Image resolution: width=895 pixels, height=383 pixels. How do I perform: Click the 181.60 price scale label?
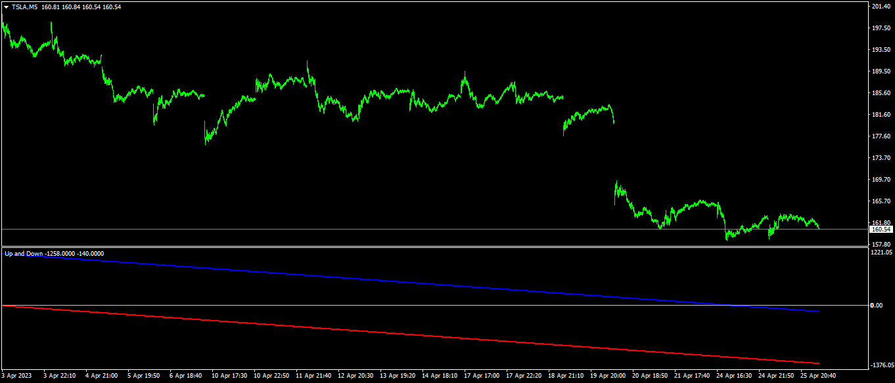tap(881, 115)
